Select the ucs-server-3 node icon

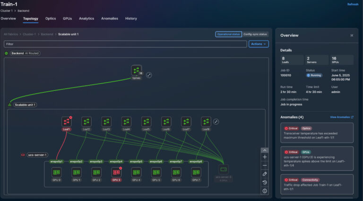(x=224, y=169)
